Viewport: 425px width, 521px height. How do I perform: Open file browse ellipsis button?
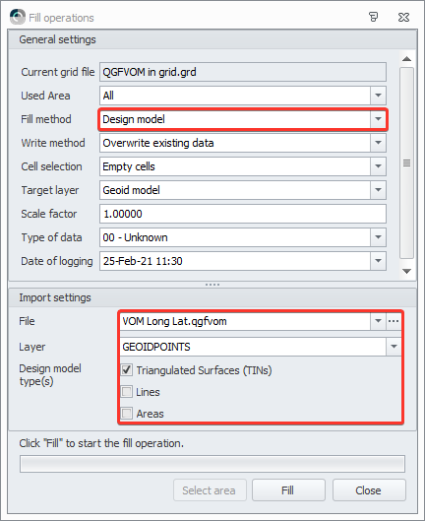pos(394,321)
